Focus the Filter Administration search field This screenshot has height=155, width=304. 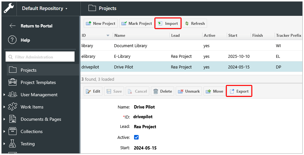(40, 57)
